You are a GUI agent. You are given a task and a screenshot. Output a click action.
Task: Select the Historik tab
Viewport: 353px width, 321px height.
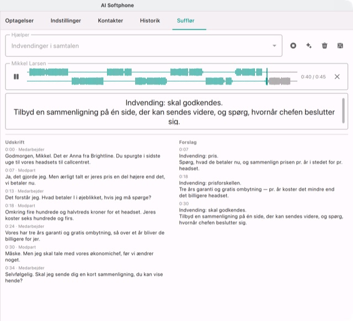pyautogui.click(x=150, y=21)
